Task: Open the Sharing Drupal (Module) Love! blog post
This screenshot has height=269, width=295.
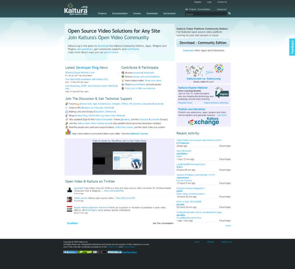Action: point(80,72)
